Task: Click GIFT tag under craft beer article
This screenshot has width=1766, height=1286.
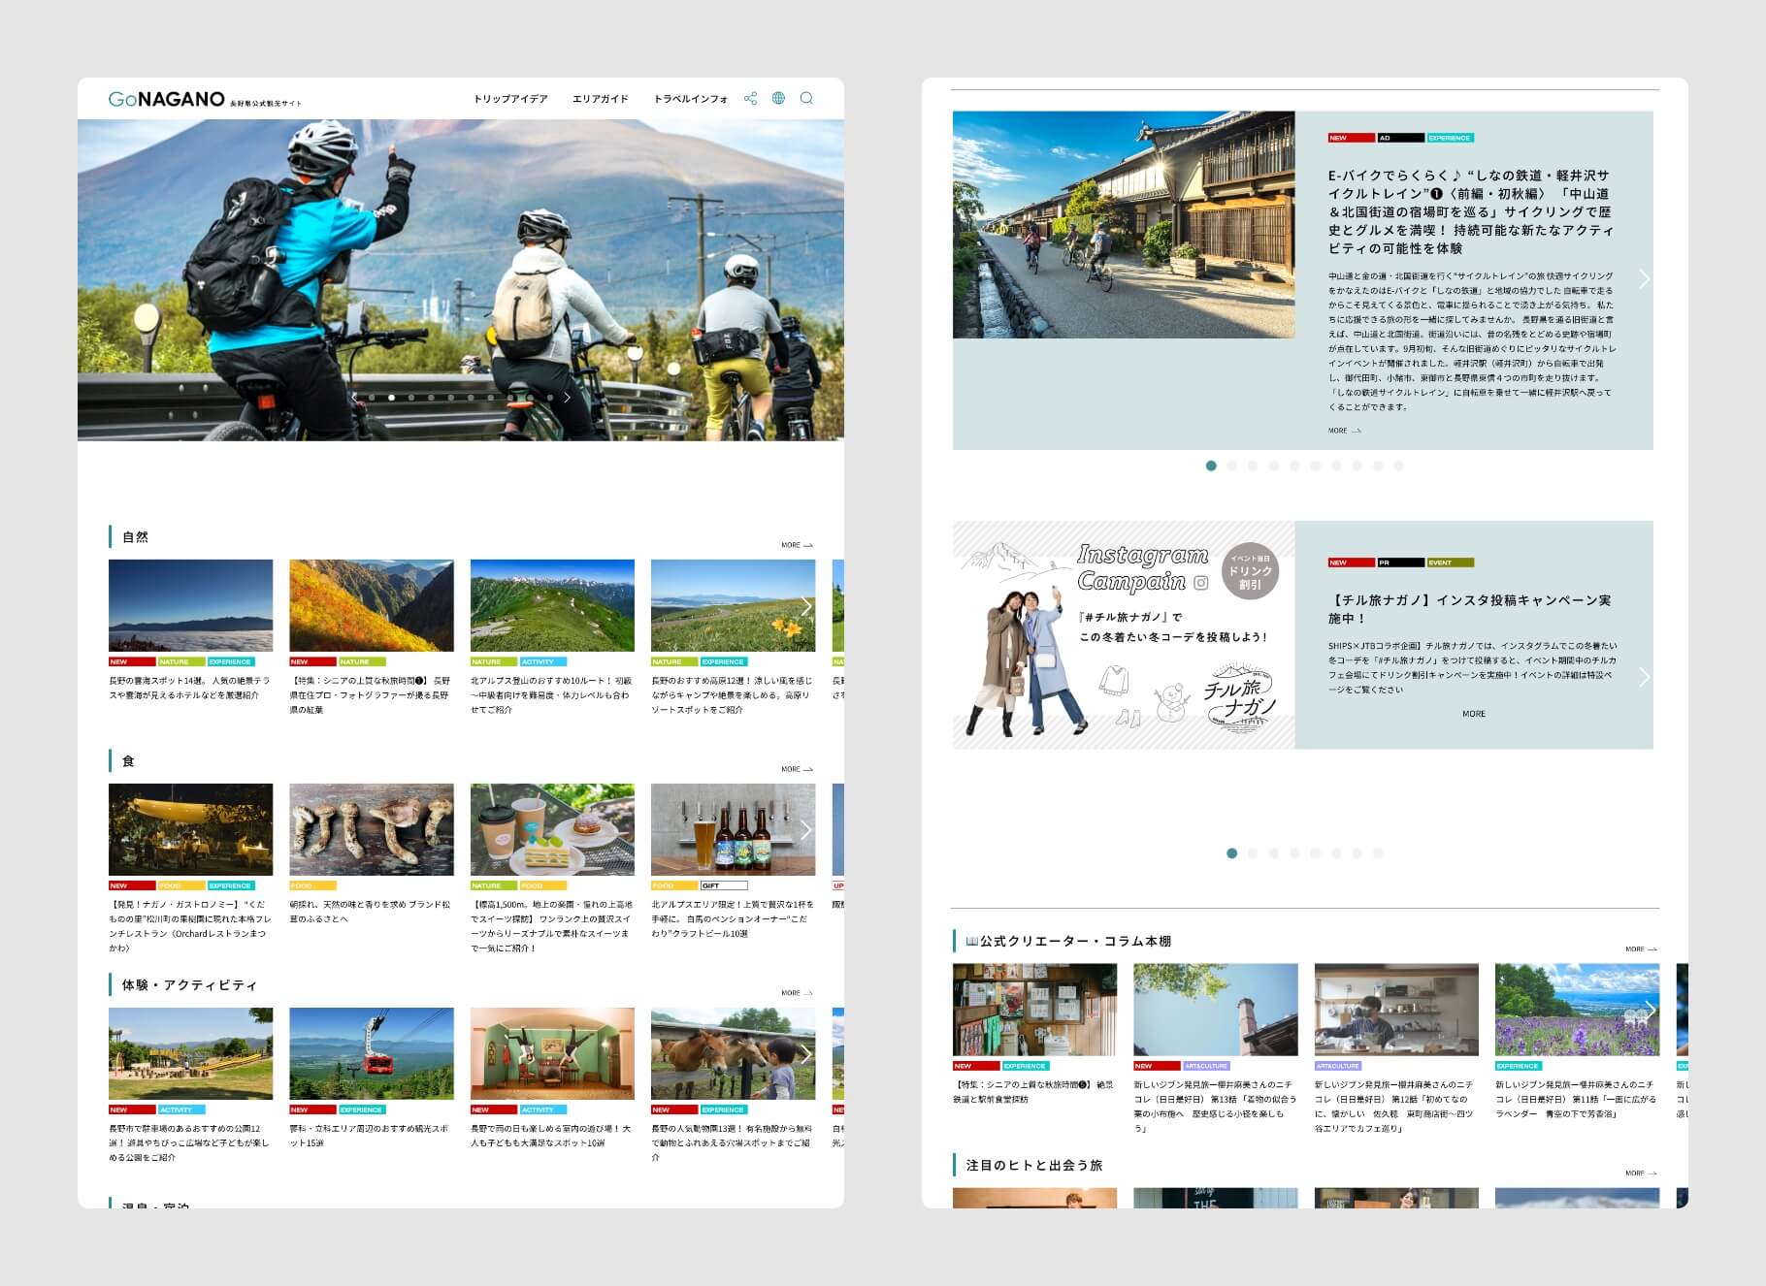Action: pos(724,885)
